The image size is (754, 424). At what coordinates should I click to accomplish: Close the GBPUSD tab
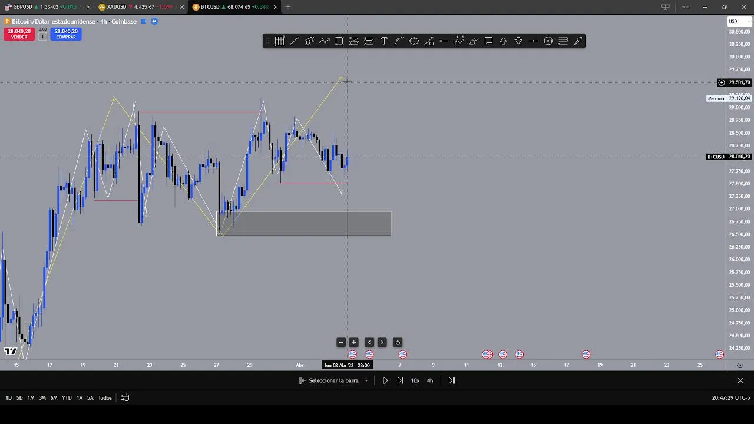point(88,7)
